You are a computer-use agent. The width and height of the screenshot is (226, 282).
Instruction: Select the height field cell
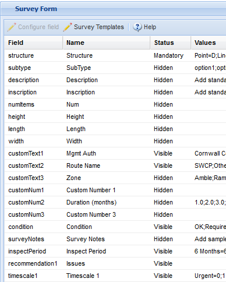(x=34, y=117)
